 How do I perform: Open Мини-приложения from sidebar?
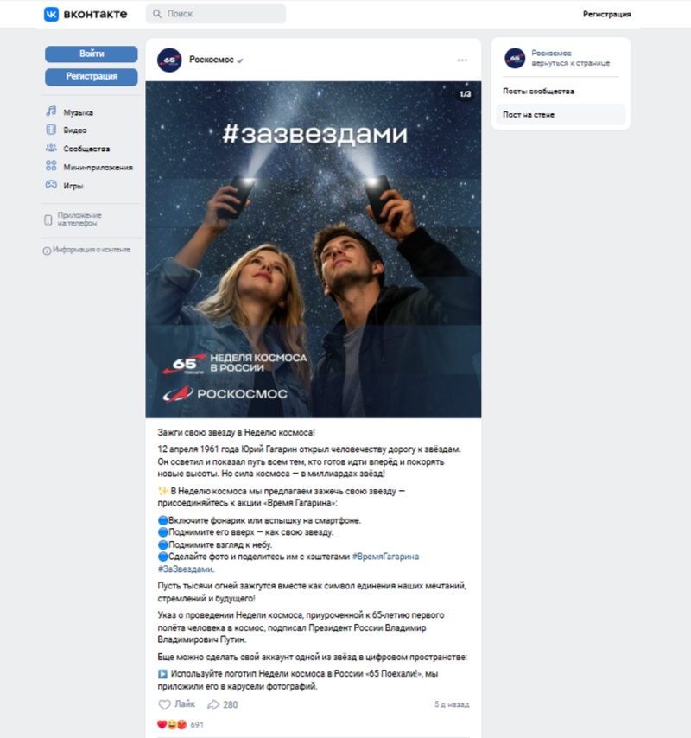pos(97,167)
